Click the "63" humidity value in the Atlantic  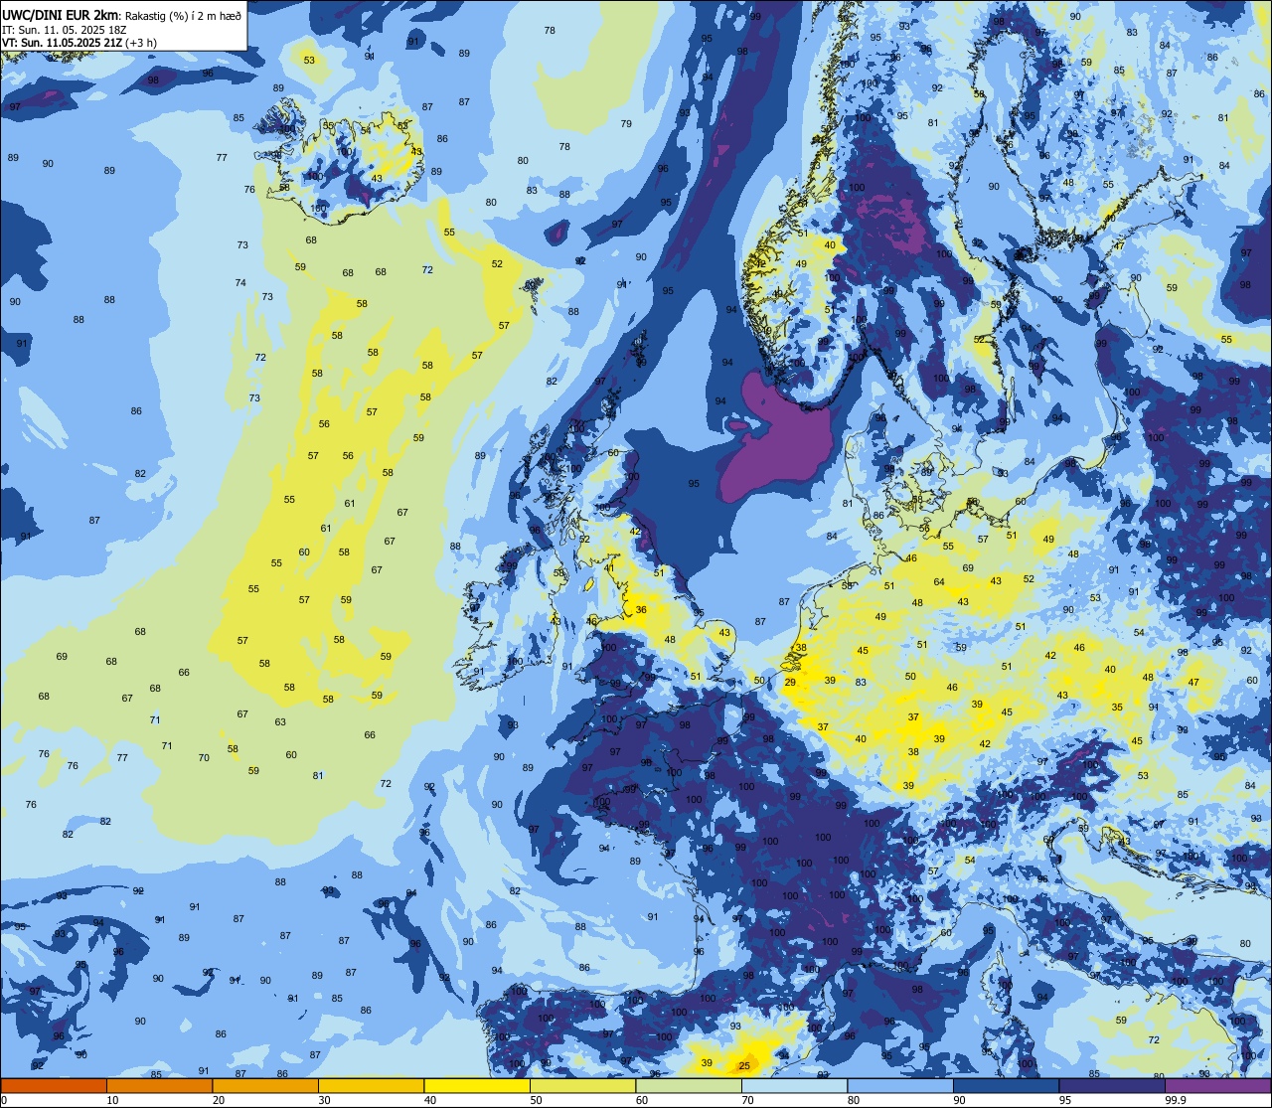[280, 722]
